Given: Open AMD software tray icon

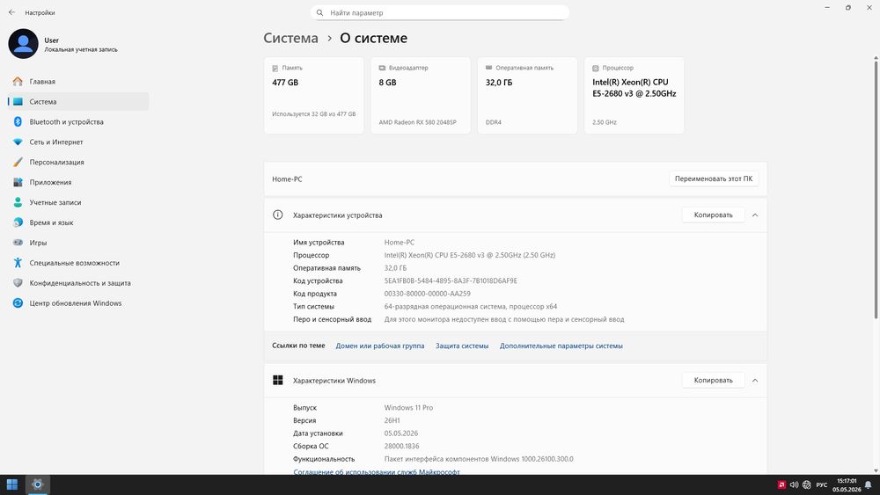Looking at the screenshot, I should click(781, 485).
